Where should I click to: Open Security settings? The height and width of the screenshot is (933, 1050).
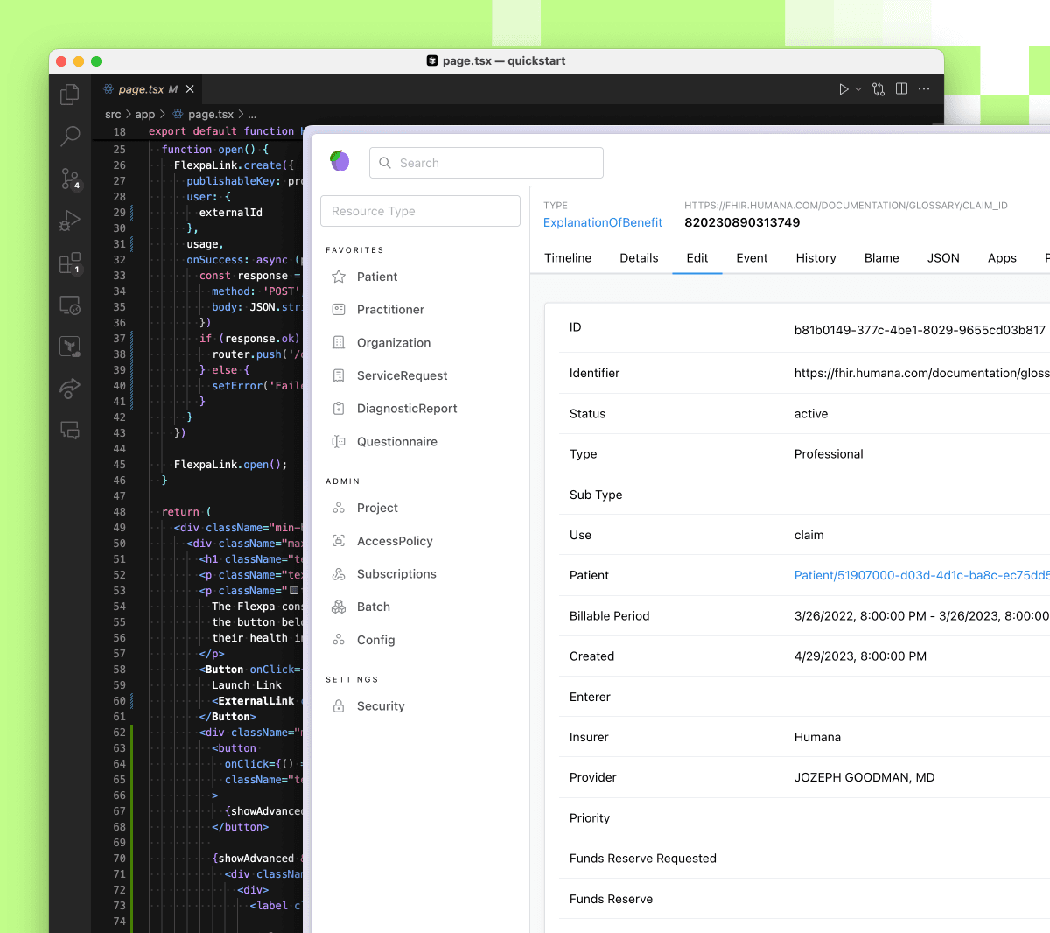381,706
